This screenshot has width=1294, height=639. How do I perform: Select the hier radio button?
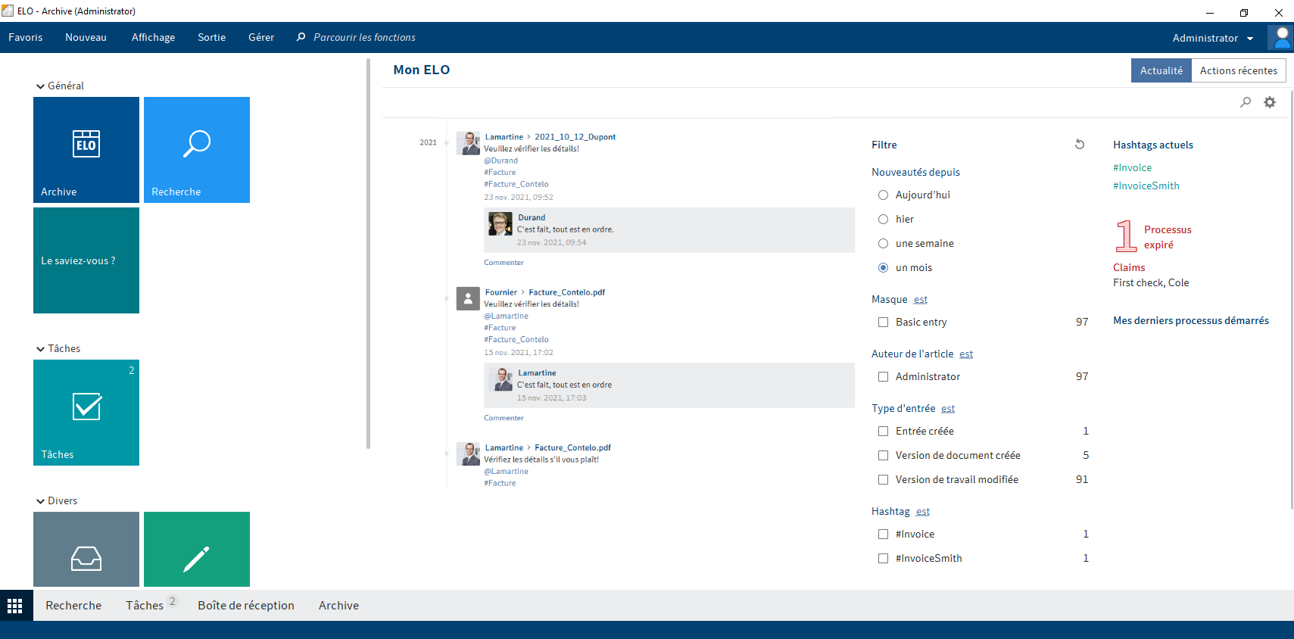[883, 219]
